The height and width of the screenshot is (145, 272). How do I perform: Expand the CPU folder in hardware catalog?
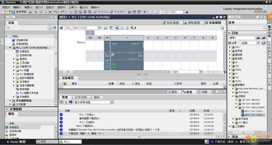[230, 47]
